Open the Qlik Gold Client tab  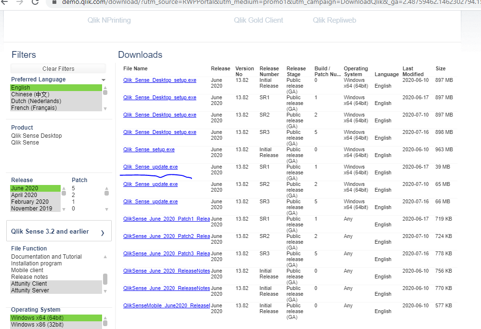258,20
